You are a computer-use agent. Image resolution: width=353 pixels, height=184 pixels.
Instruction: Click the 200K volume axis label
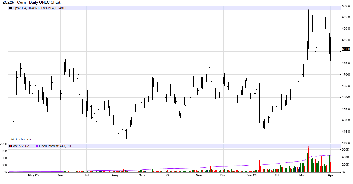click(4, 144)
